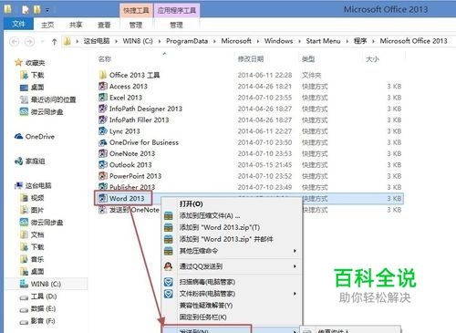Sort by the 类型 column header

(308, 59)
